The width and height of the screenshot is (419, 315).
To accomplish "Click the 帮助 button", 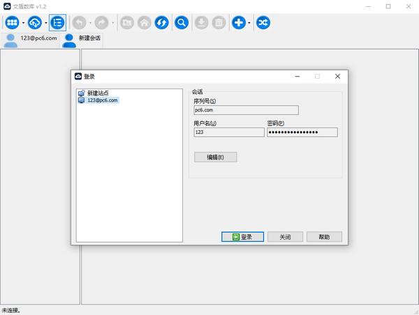I will [324, 237].
